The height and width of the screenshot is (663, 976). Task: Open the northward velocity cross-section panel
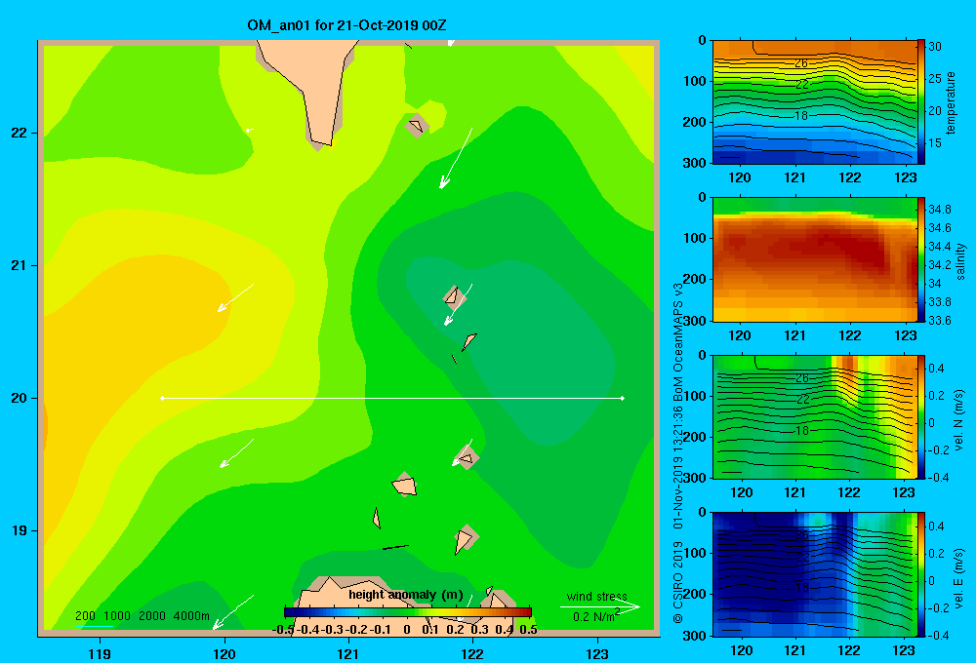pyautogui.click(x=814, y=416)
